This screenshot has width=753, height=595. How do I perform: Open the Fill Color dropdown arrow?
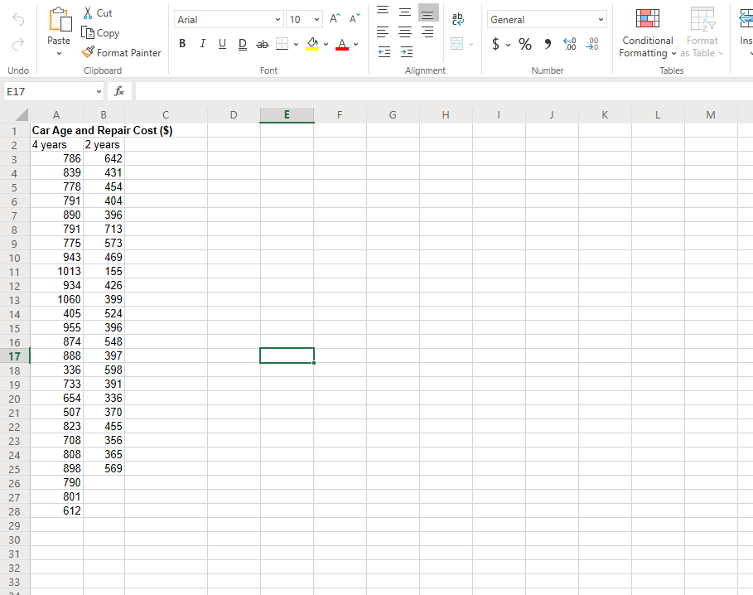tap(326, 44)
